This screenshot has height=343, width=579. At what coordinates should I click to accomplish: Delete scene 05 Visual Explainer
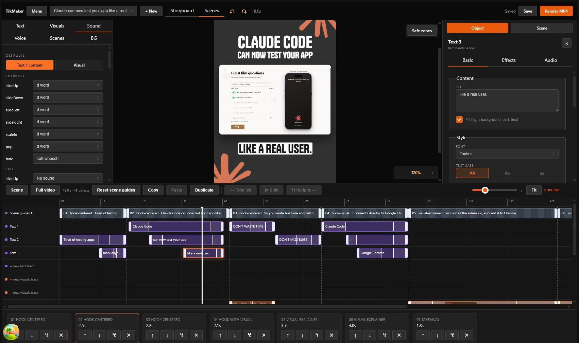331,335
